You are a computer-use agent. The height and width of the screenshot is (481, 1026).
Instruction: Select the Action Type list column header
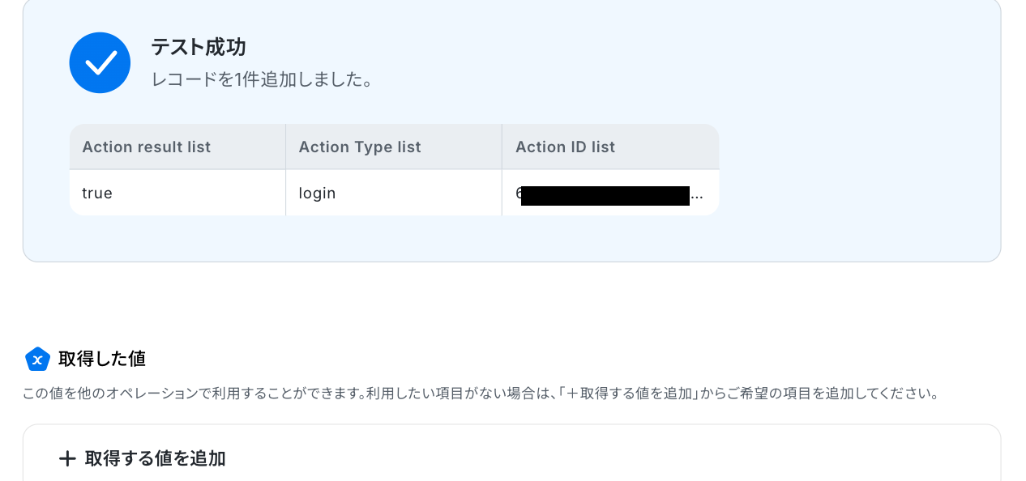click(x=360, y=147)
